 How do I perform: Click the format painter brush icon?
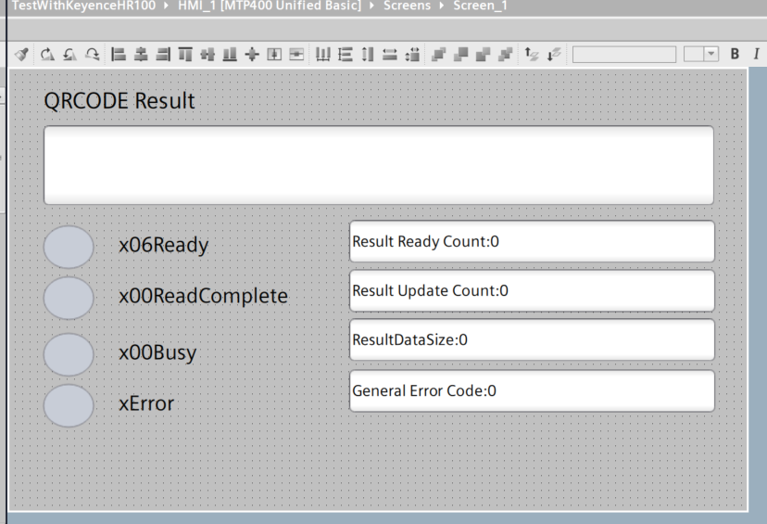point(21,54)
